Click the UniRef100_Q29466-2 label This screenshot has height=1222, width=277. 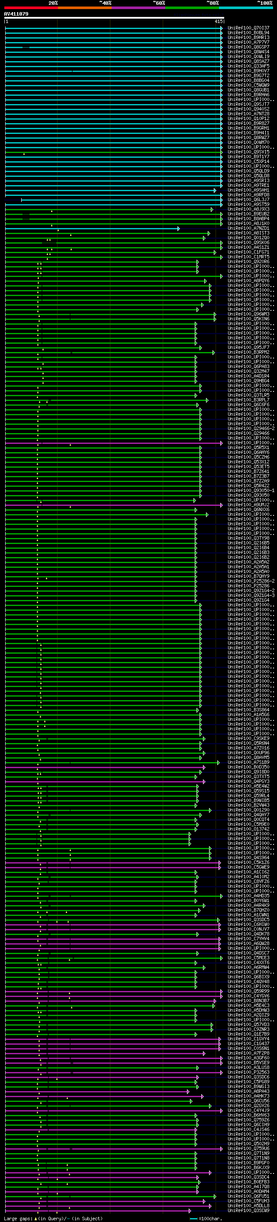tap(251, 428)
